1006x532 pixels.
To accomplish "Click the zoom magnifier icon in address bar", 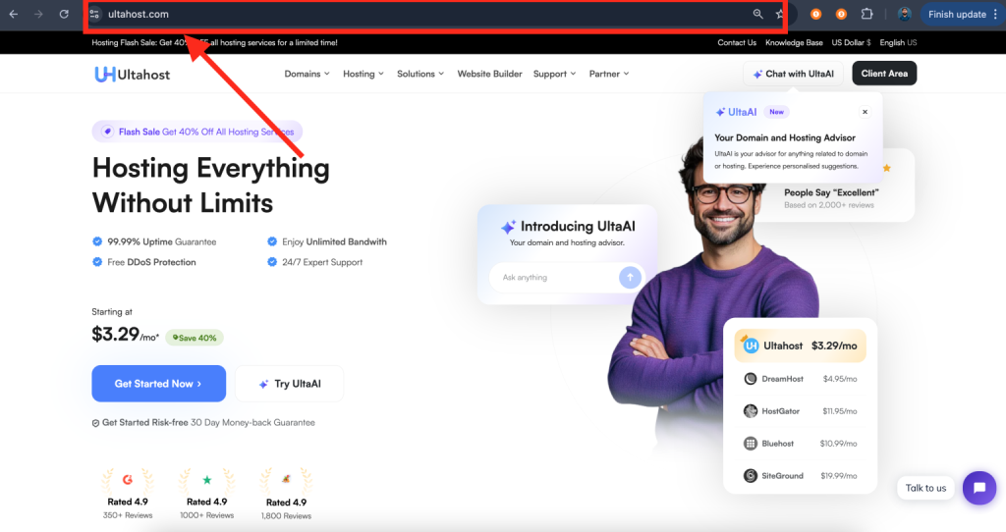I will point(757,15).
